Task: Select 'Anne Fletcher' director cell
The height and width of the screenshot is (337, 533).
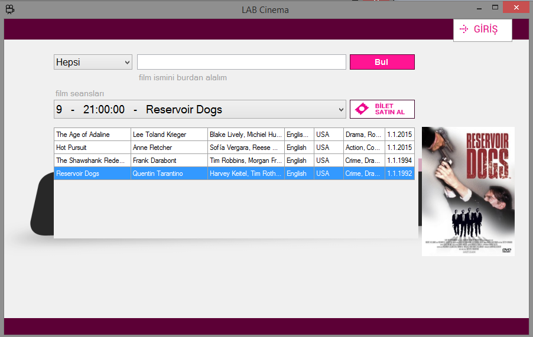Action: point(169,148)
